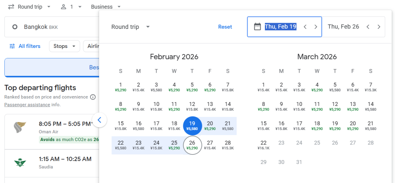Advance departure date with next arrow

[316, 27]
